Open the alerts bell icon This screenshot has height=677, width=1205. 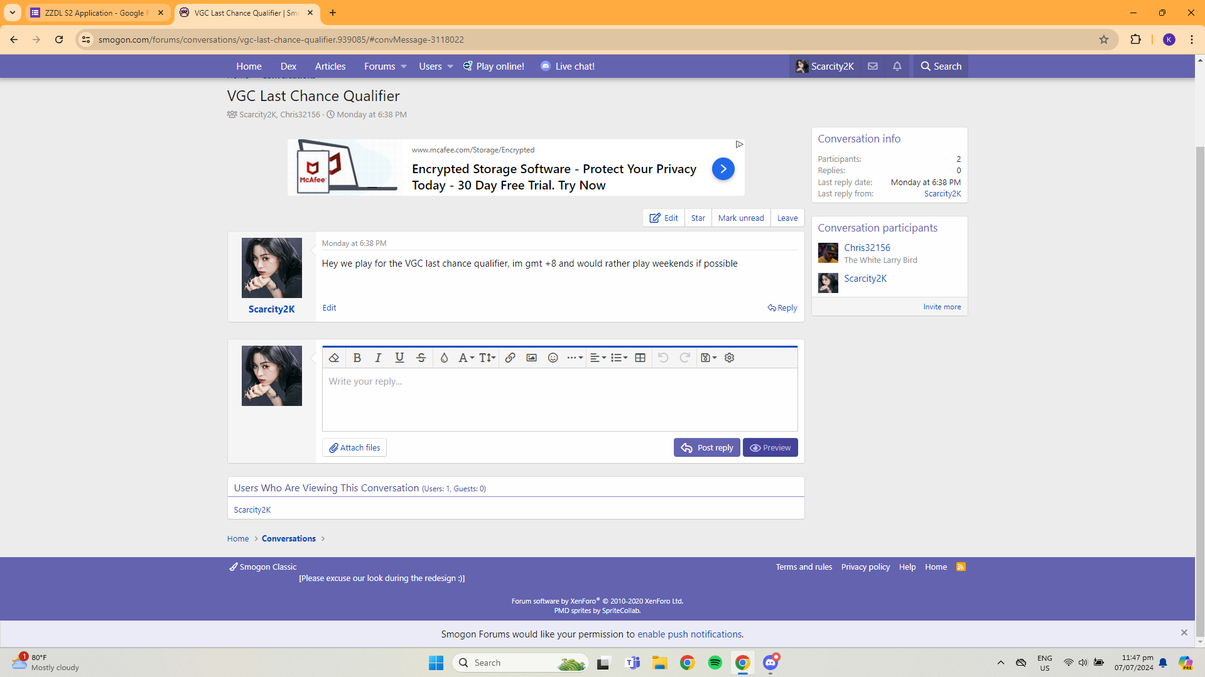click(x=897, y=66)
